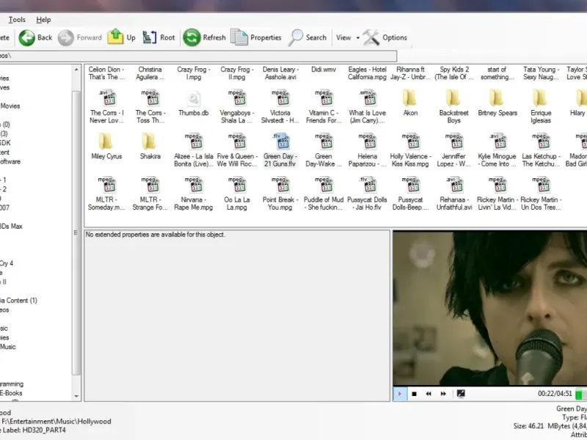Open Properties from the toolbar
This screenshot has height=440, width=587.
point(256,37)
